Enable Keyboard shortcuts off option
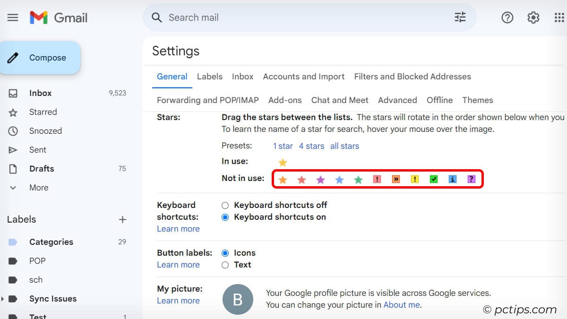567x319 pixels. click(x=225, y=205)
